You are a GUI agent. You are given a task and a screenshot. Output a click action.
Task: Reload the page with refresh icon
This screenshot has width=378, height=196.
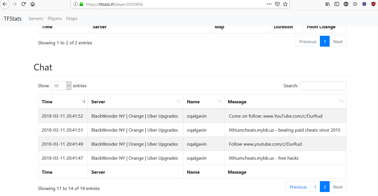click(x=24, y=4)
